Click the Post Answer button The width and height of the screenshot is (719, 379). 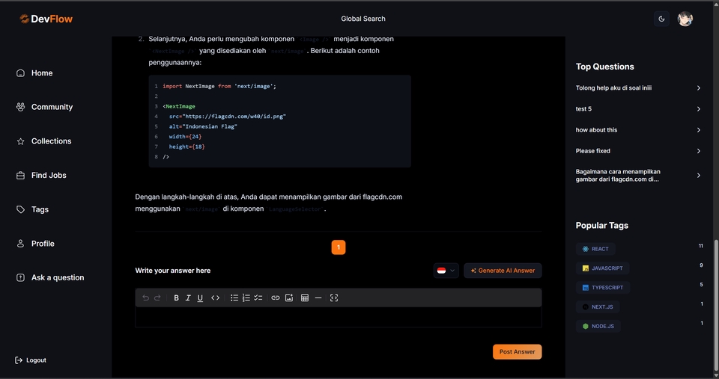pyautogui.click(x=518, y=352)
